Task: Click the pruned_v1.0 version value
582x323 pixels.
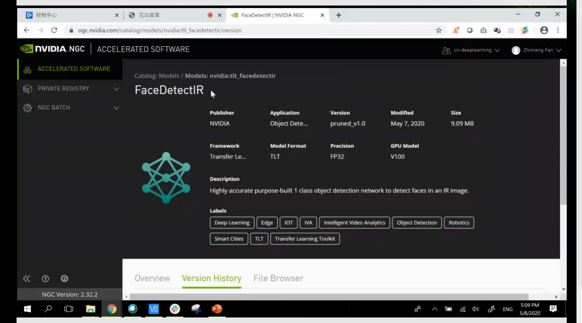Action: coord(348,124)
